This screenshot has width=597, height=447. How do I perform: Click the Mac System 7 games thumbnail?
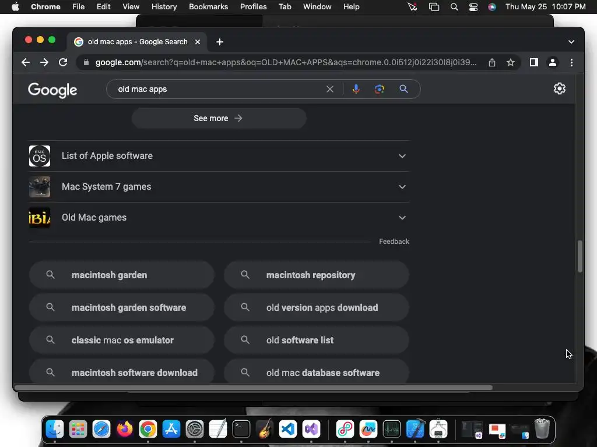(40, 187)
